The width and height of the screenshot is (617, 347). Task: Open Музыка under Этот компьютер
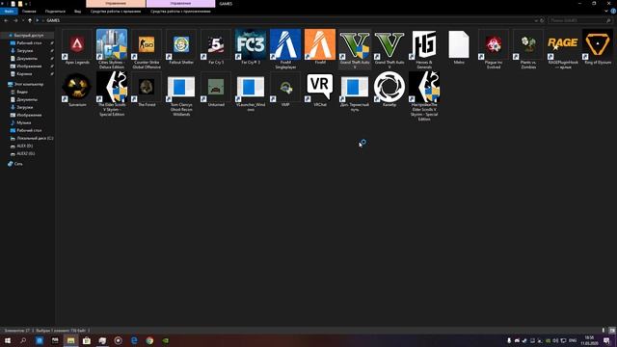[23, 122]
